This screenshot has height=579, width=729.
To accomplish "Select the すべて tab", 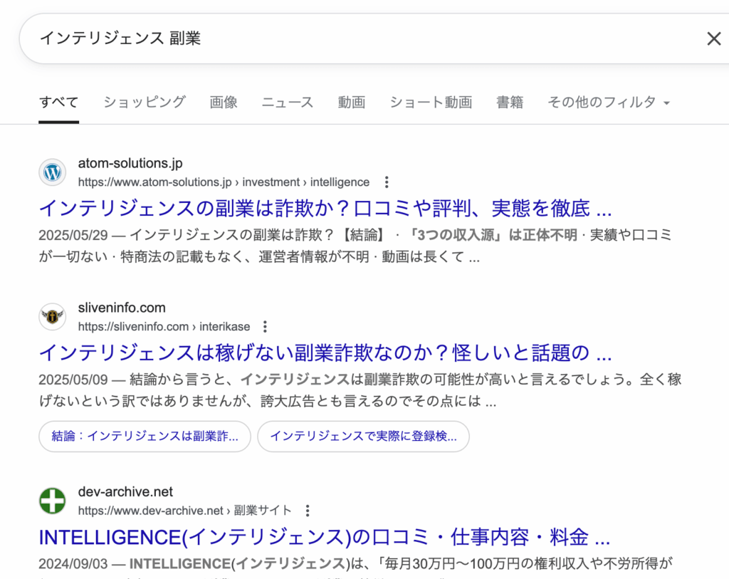I will (58, 102).
